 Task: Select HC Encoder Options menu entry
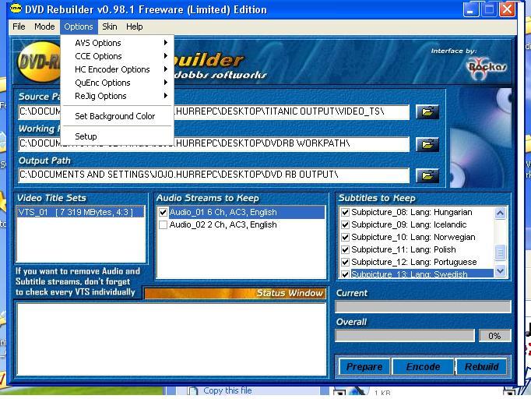(x=117, y=69)
